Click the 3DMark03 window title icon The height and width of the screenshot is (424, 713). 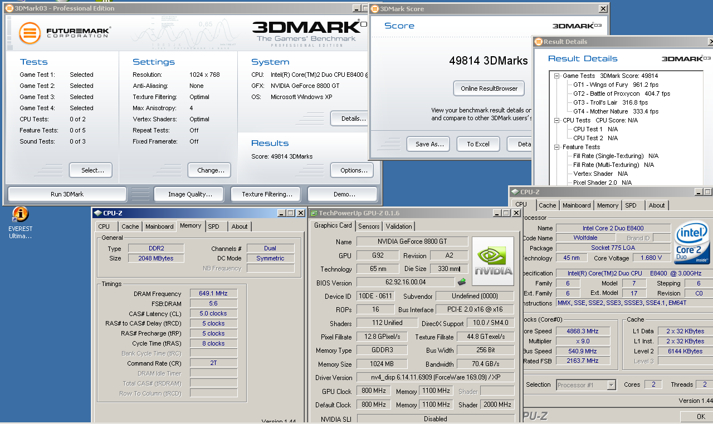[9, 8]
